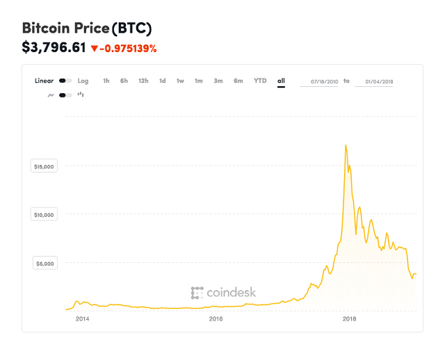Click the start date field 07/18/2010
The image size is (445, 354).
pyautogui.click(x=319, y=81)
